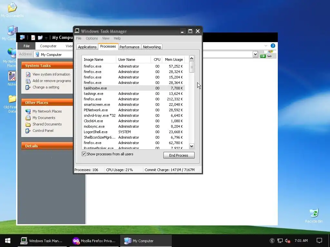Select the mobsync.exe process row

(x=133, y=126)
